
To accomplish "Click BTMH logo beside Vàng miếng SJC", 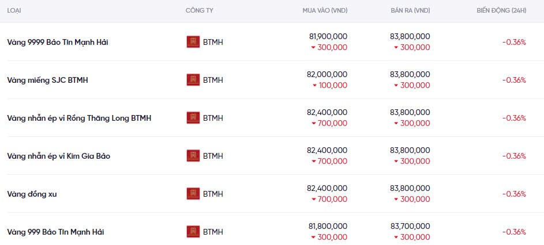I will [x=193, y=80].
